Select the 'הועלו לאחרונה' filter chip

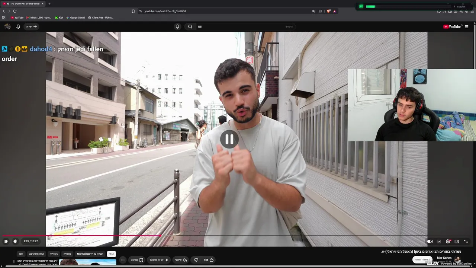[36, 254]
